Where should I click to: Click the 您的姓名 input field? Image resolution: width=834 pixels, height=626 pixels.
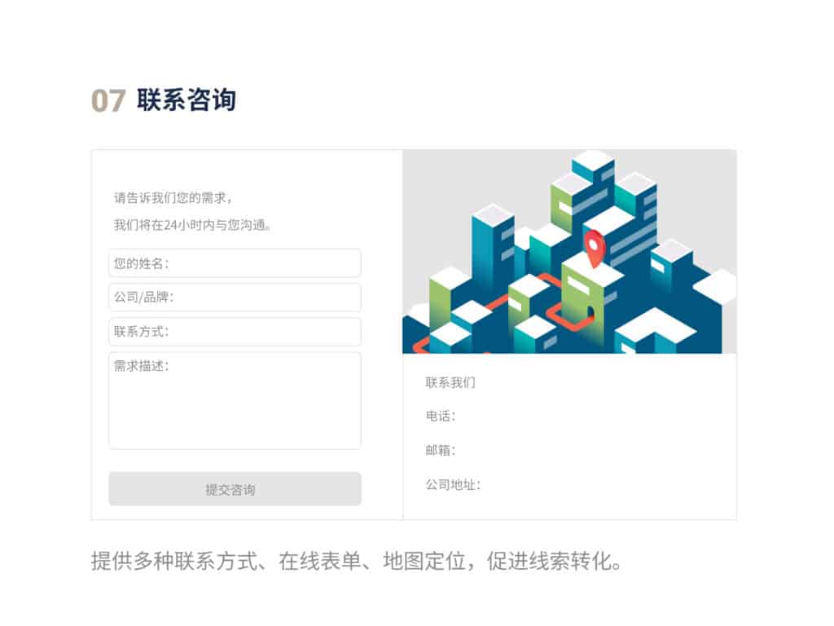point(235,263)
